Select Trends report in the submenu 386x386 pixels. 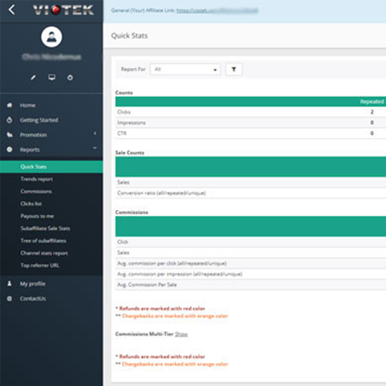pos(37,179)
